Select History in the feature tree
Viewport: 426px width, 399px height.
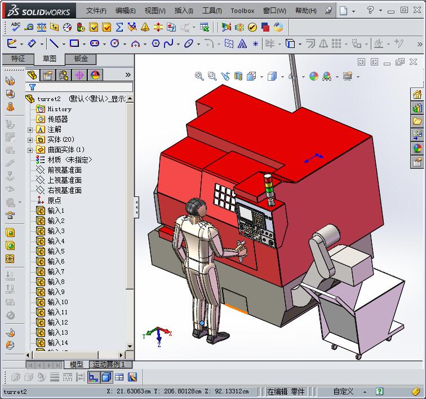[x=60, y=109]
